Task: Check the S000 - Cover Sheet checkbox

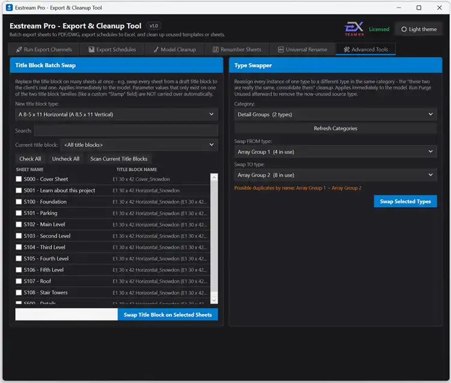Action: [19, 179]
